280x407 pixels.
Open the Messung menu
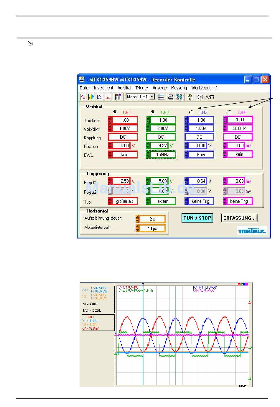point(179,88)
